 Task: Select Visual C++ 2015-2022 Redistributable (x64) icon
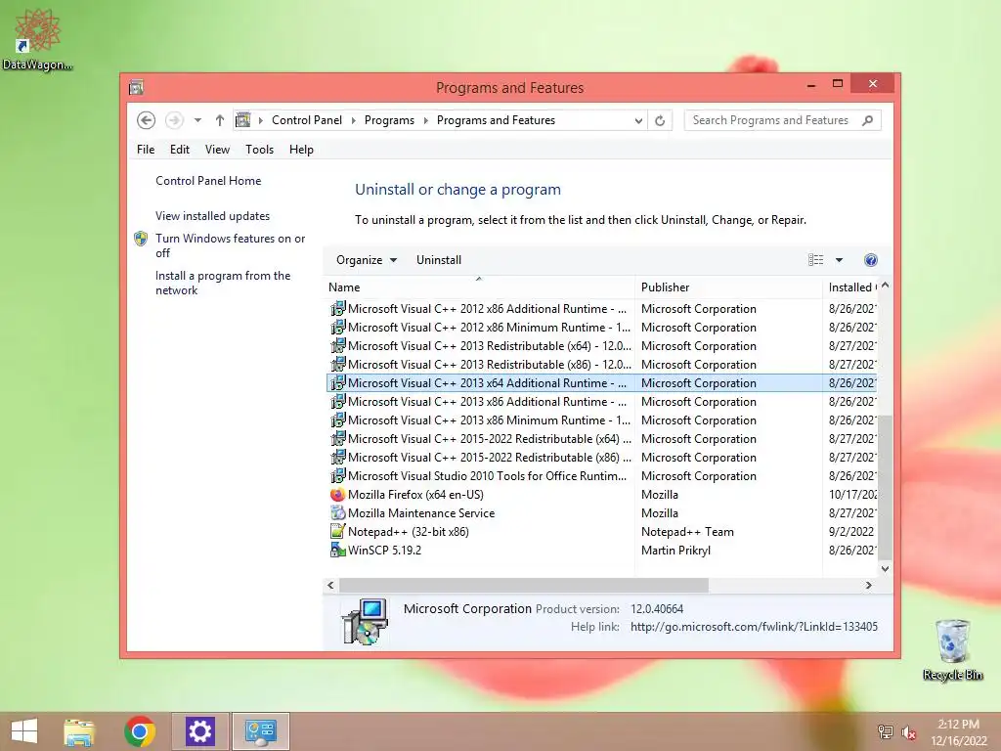coord(337,438)
